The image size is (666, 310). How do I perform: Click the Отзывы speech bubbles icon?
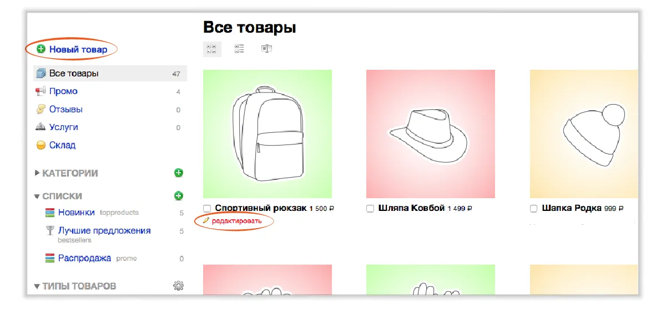(x=41, y=110)
